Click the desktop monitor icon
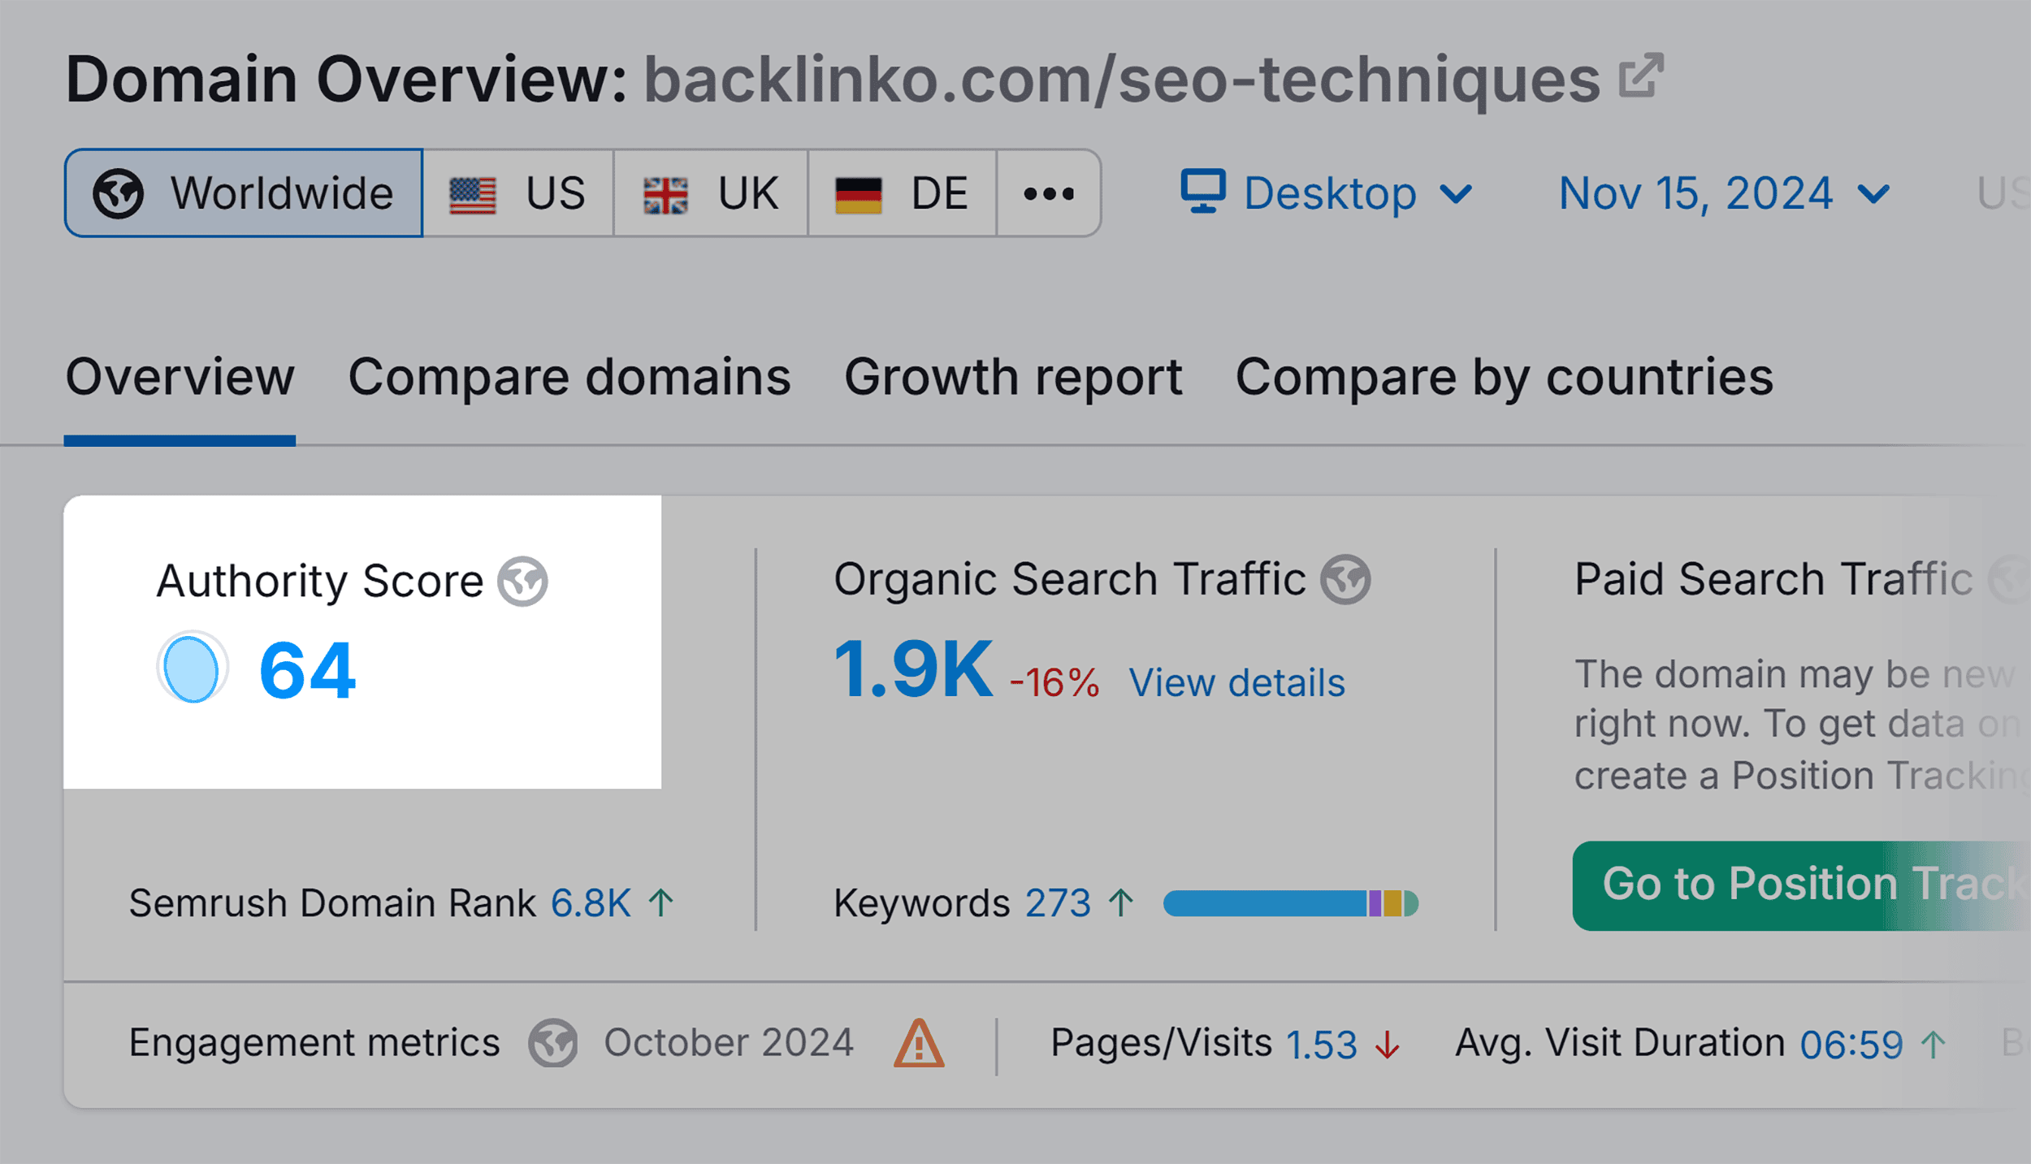The width and height of the screenshot is (2031, 1164). pyautogui.click(x=1202, y=191)
